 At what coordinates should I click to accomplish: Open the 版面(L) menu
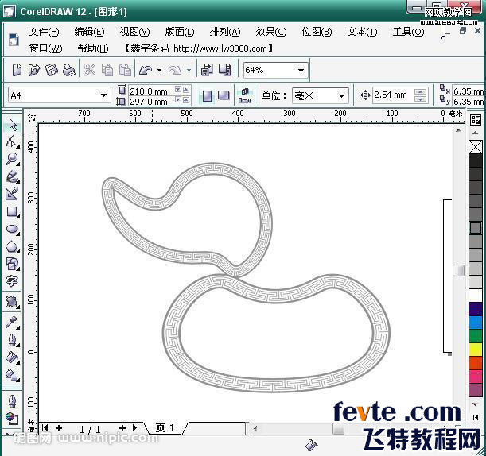tap(180, 32)
